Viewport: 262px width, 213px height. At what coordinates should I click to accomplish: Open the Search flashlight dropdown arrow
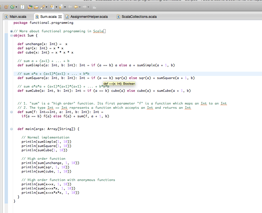[x=46, y=7]
